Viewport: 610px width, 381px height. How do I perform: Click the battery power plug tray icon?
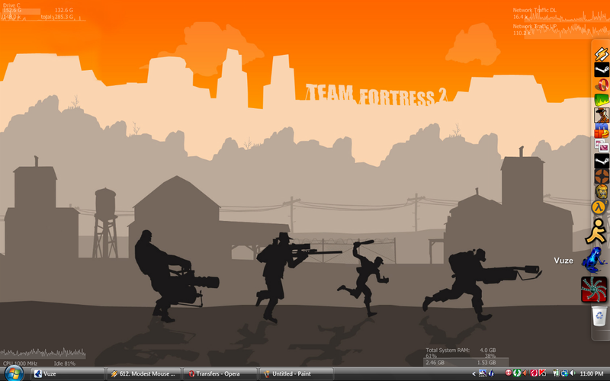(557, 373)
